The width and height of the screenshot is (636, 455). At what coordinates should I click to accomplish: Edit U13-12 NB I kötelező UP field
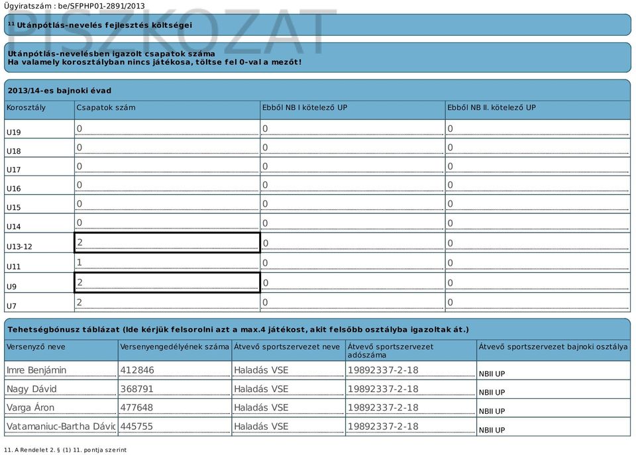[x=352, y=243]
